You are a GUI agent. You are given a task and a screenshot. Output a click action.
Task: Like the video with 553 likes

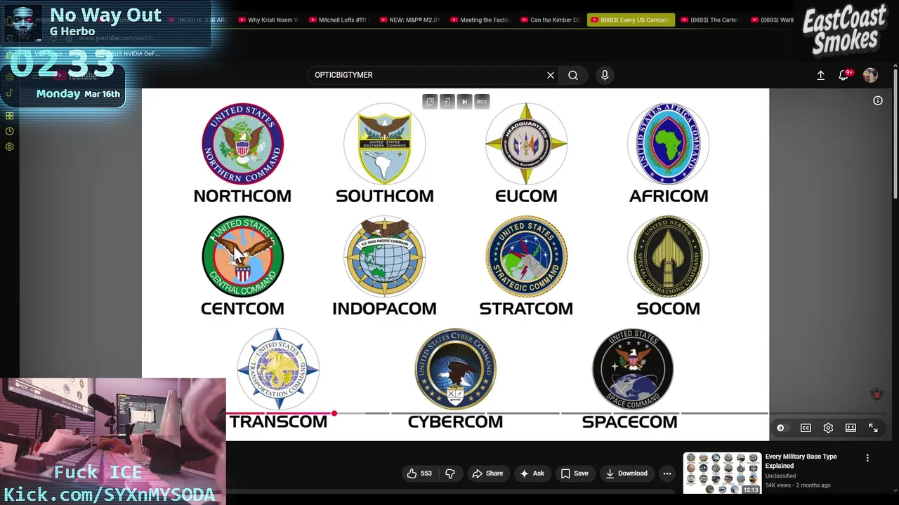[419, 473]
